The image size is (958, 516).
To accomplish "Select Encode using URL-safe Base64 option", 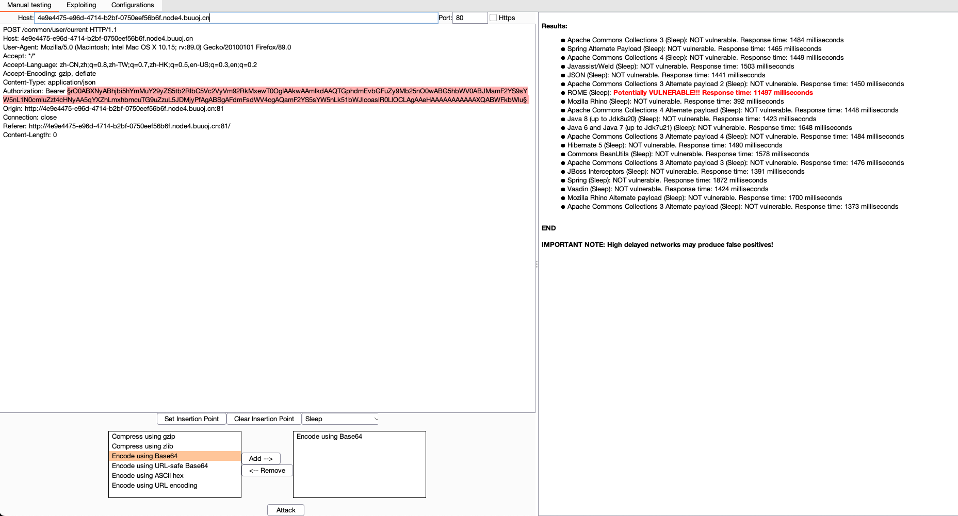I will (175, 466).
